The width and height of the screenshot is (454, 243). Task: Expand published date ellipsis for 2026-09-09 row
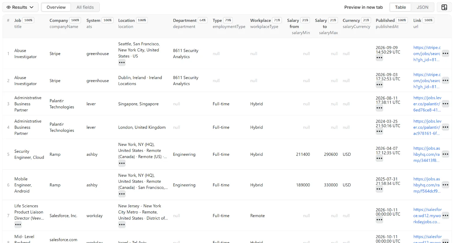click(x=379, y=58)
